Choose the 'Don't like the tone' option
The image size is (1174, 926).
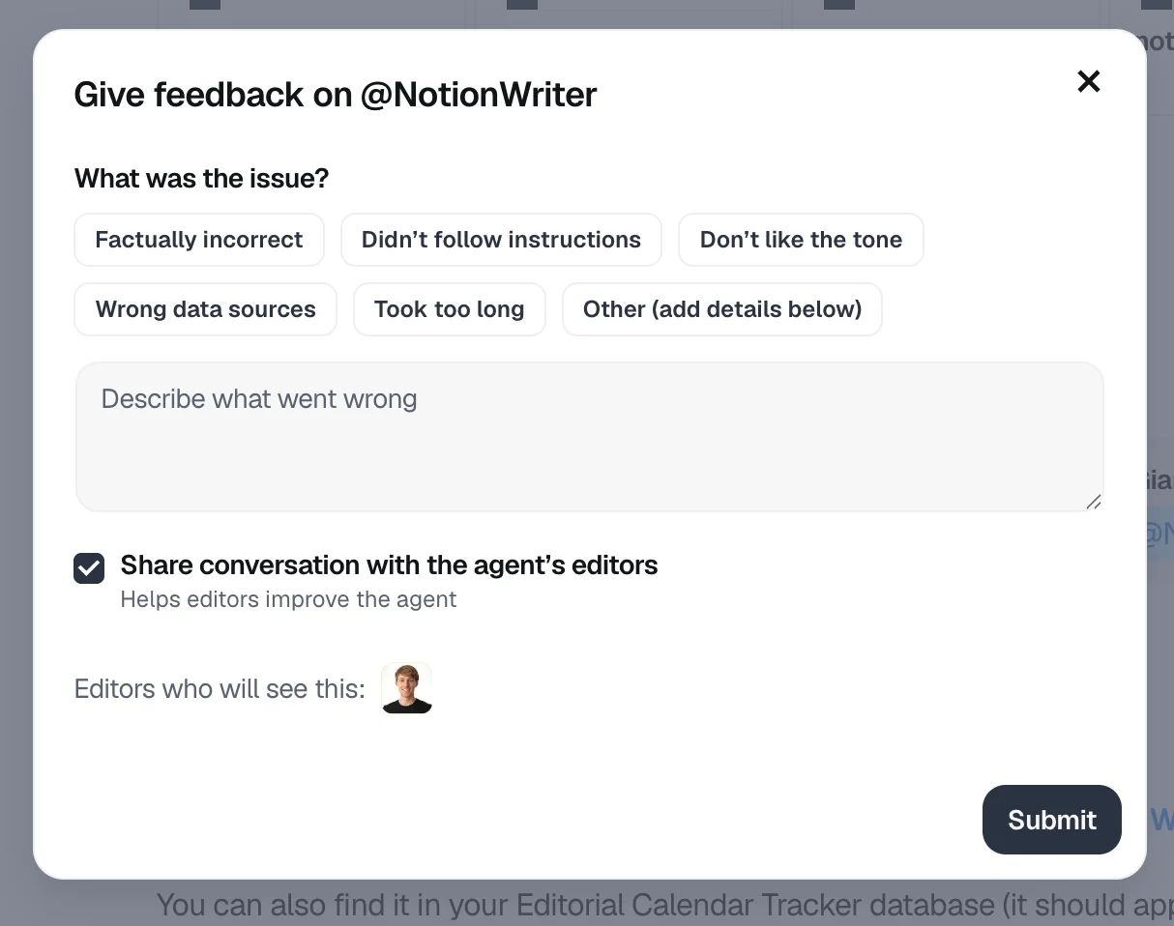(801, 239)
